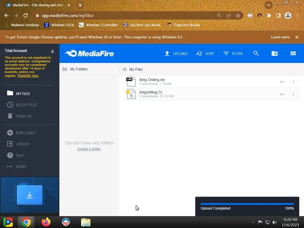Click the download folder promo graphic
The width and height of the screenshot is (304, 228).
point(30,195)
